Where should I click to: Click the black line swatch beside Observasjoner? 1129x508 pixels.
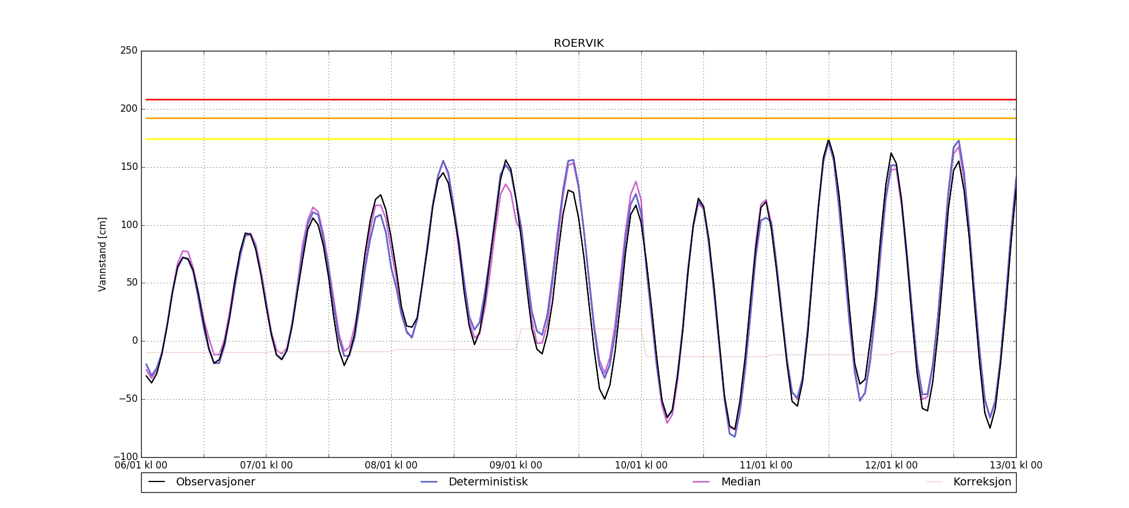156,482
